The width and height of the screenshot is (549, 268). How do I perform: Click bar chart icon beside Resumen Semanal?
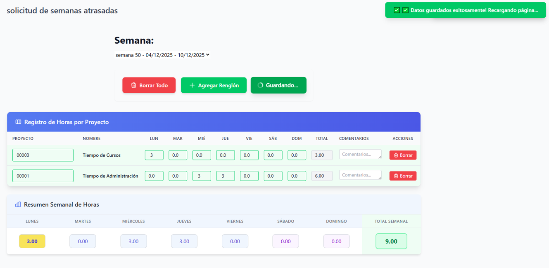pos(18,205)
